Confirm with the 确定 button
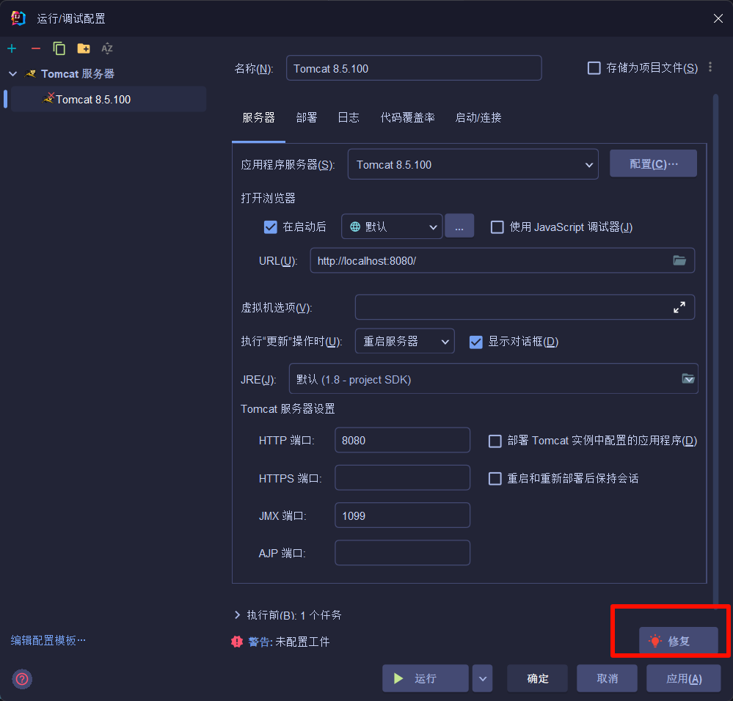733x701 pixels. tap(538, 678)
